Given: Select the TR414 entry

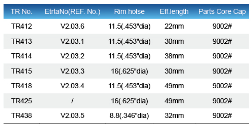Looking at the screenshot, I should [21, 56].
